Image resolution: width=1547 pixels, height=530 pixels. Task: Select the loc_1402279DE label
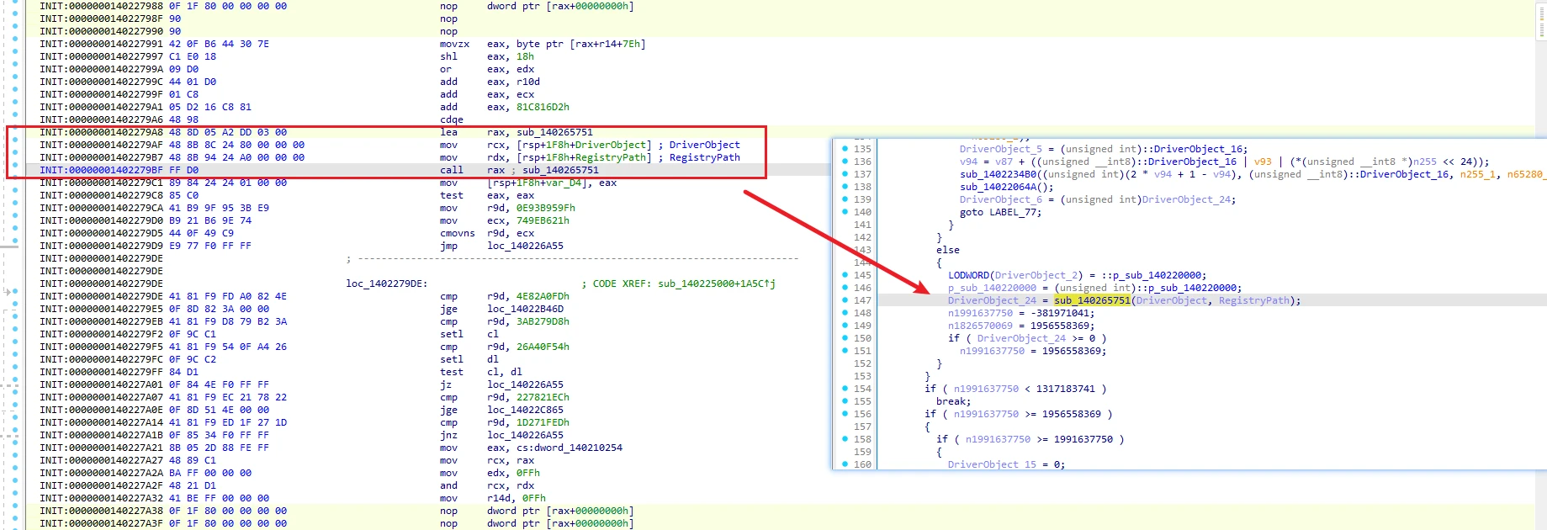387,284
